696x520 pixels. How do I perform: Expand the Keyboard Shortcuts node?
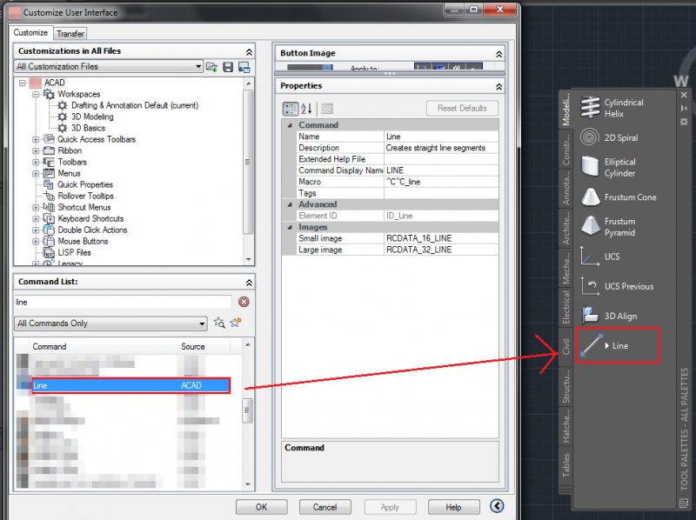click(x=36, y=219)
